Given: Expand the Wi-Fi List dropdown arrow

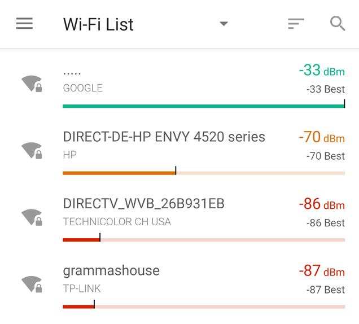Looking at the screenshot, I should [224, 24].
